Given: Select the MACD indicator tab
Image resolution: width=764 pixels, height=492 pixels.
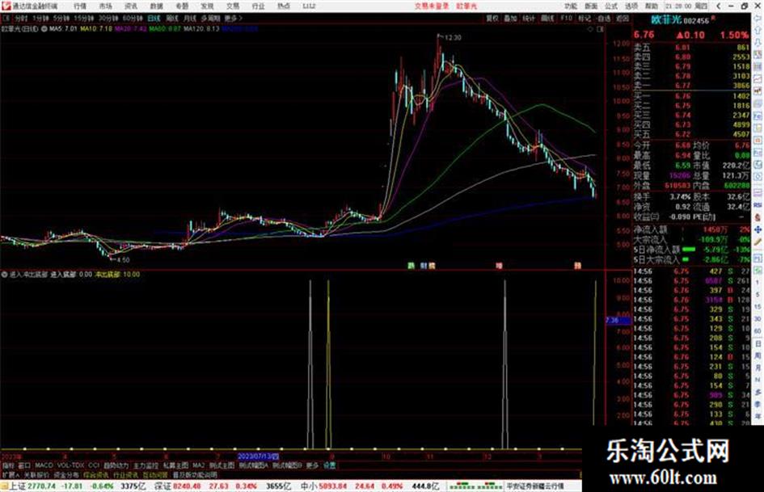Looking at the screenshot, I should [x=44, y=465].
